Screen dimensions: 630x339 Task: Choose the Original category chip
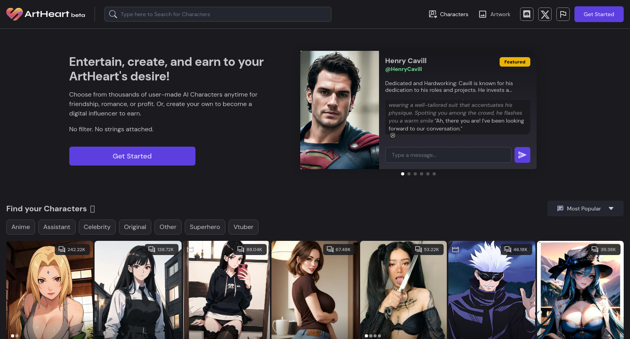pos(135,227)
